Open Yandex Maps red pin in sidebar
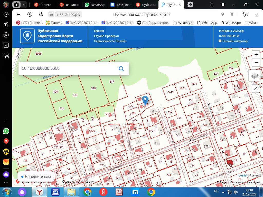The image size is (263, 197). (6, 141)
